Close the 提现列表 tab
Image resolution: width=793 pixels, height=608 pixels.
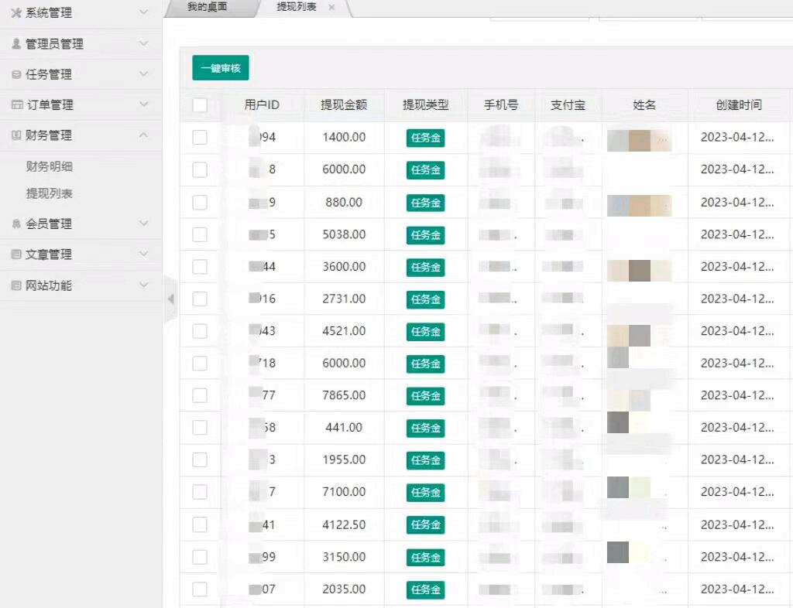[331, 7]
